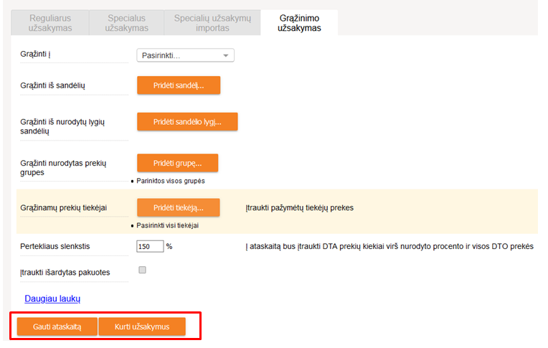This screenshot has height=348, width=548.
Task: Enable the Įtraukti išardytas pakuotes checkbox
Action: pyautogui.click(x=142, y=270)
